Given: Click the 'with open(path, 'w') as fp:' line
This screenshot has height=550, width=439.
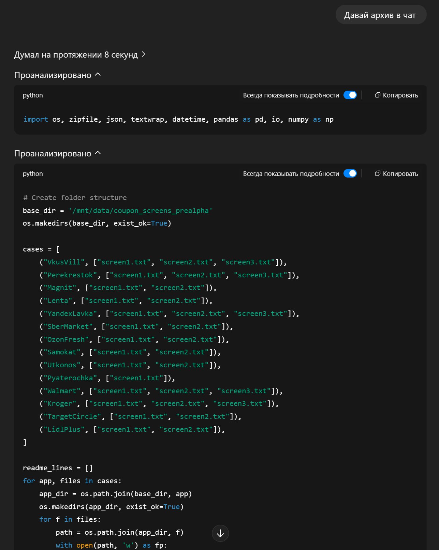Looking at the screenshot, I should [111, 545].
